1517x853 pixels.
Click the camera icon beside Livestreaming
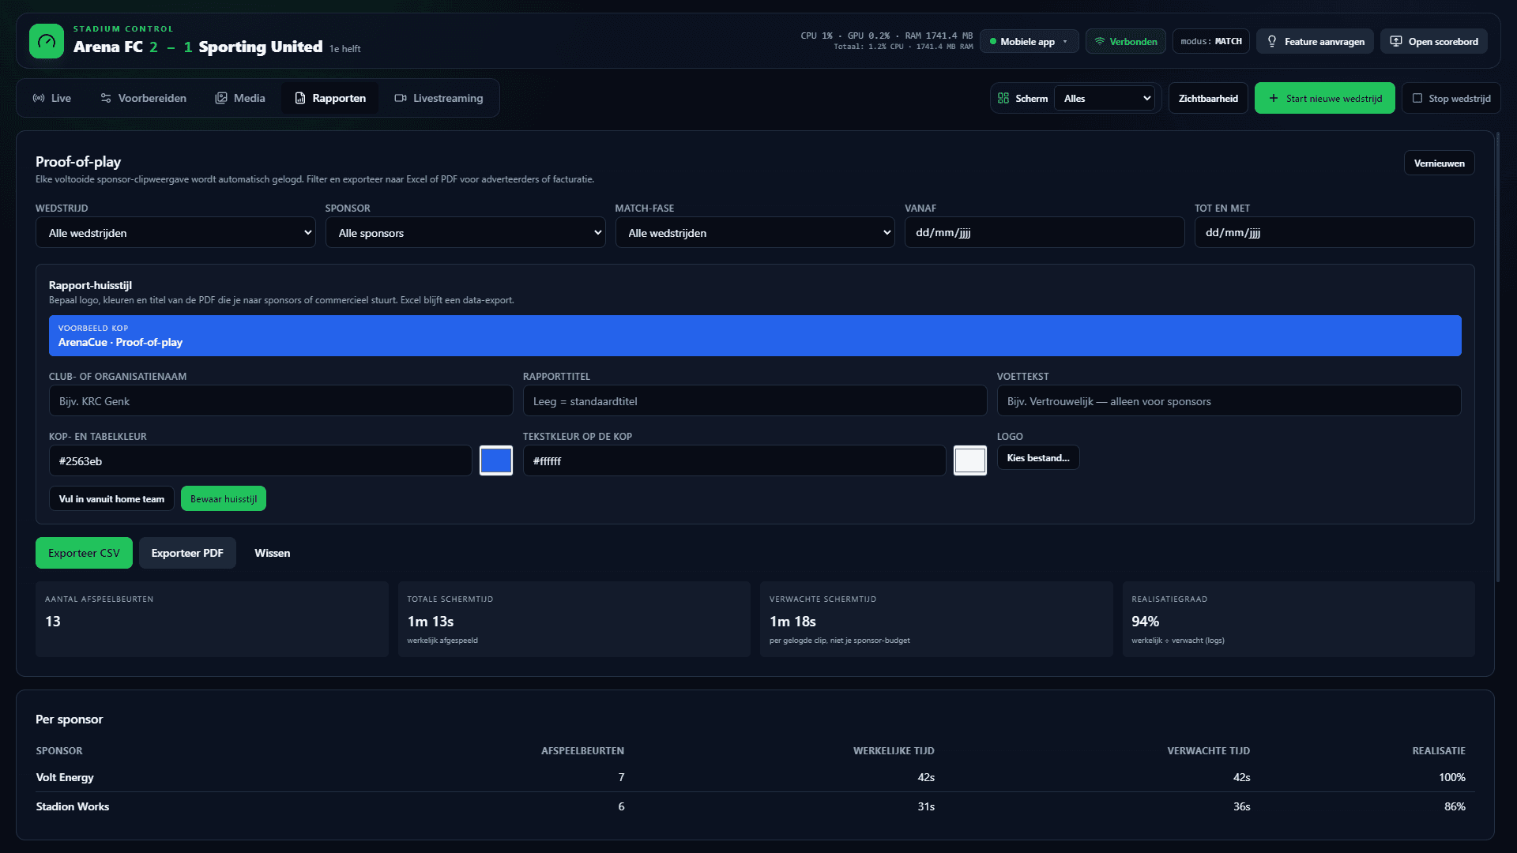click(x=401, y=98)
